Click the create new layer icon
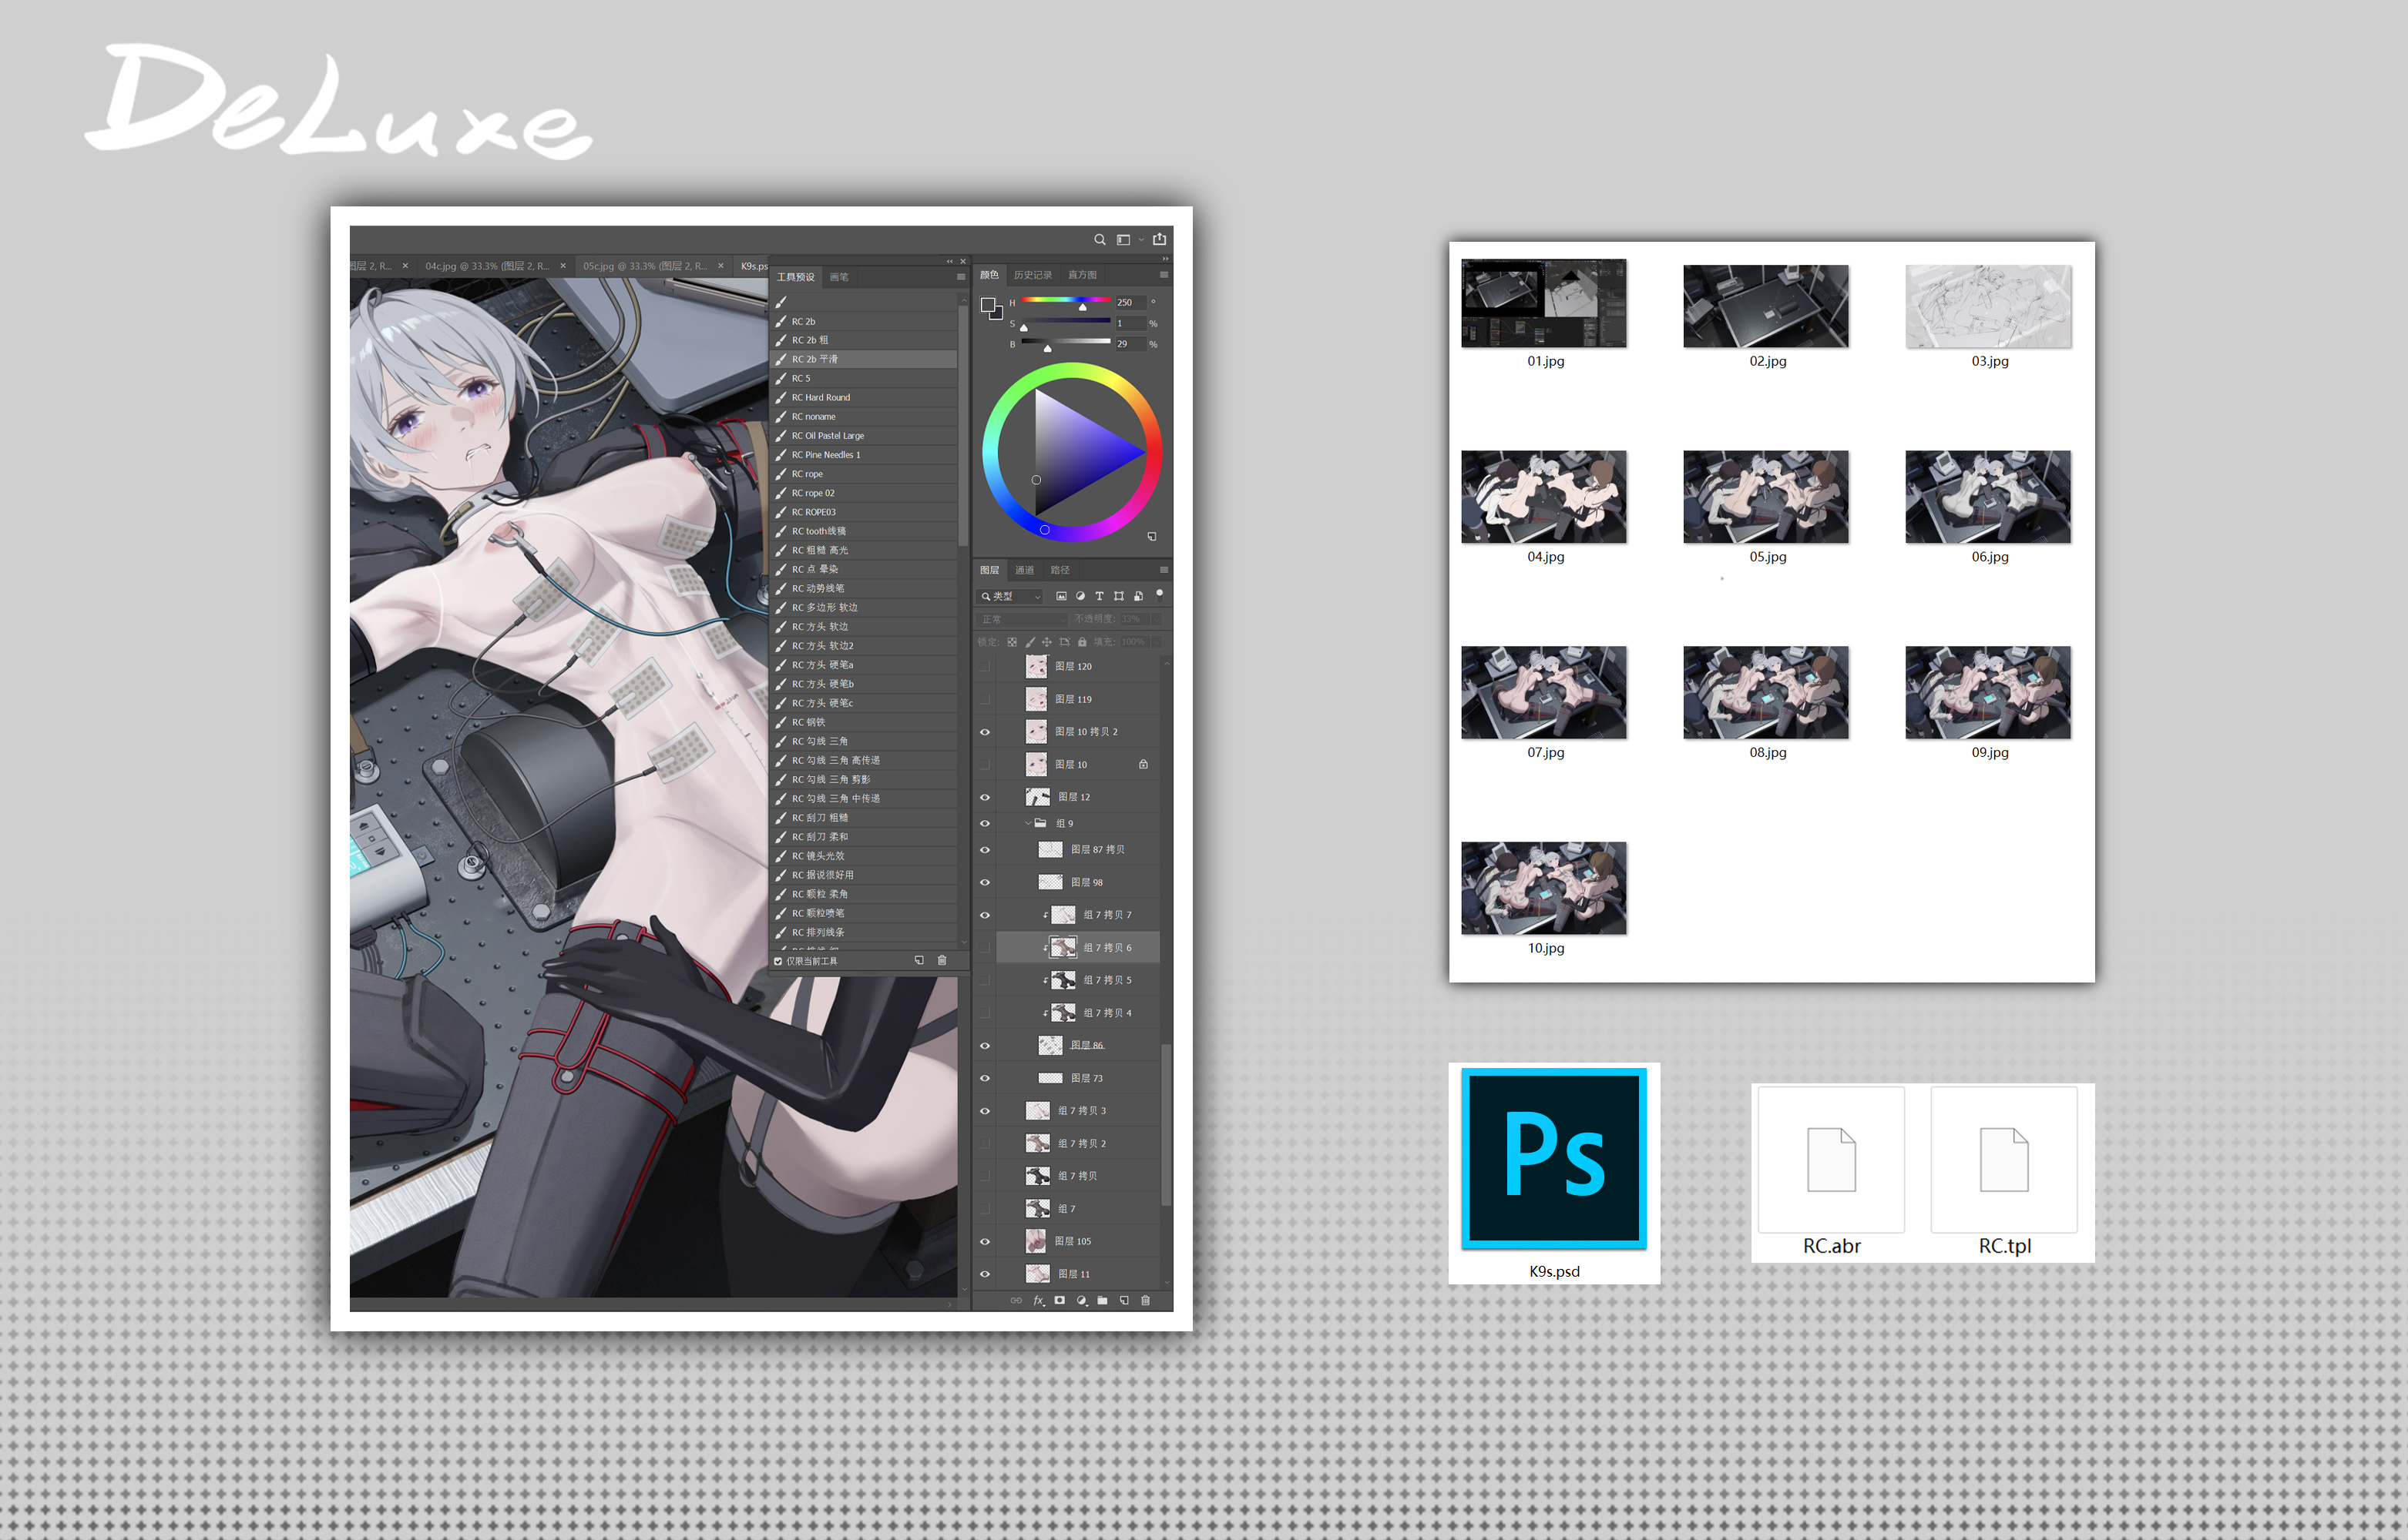 1124,1301
